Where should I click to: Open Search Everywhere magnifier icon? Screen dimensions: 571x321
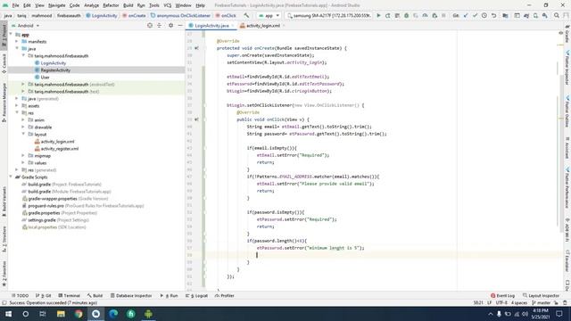[x=557, y=16]
